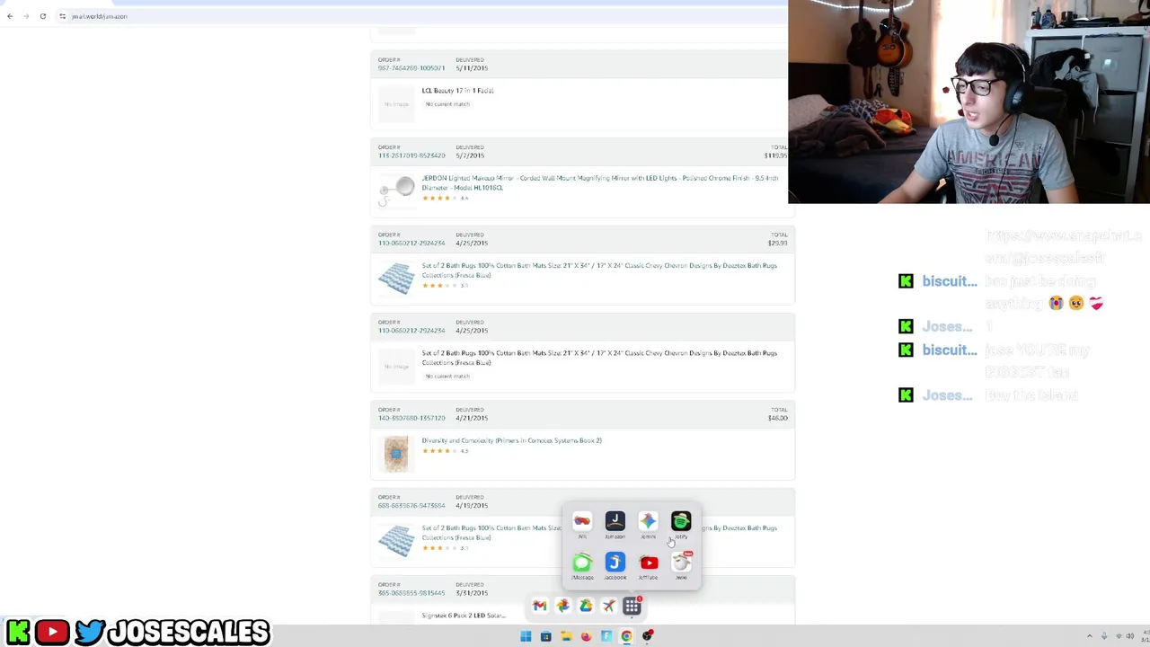Show hidden system tray icons chevron

click(1090, 636)
